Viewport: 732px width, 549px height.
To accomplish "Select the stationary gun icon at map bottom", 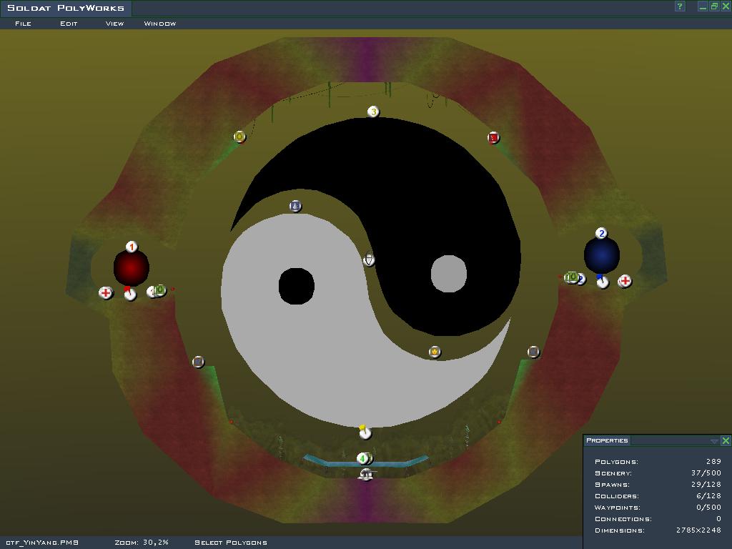I will click(x=366, y=474).
